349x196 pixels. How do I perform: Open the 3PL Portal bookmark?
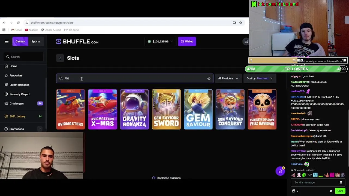tap(71, 30)
